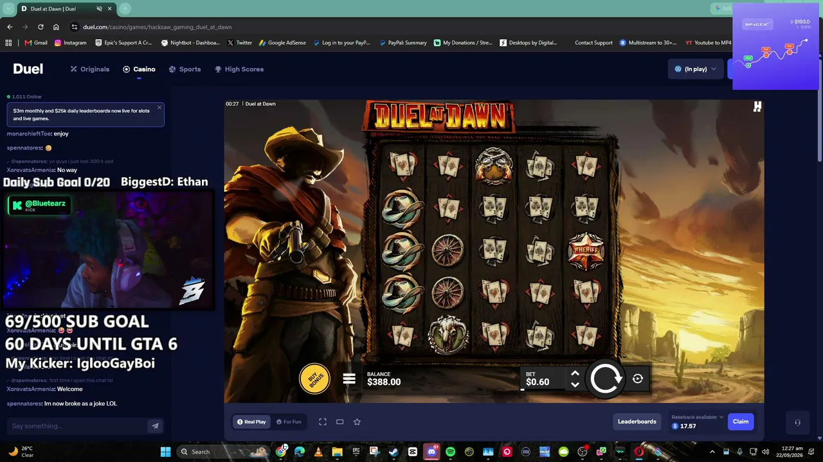Increase the bet amount with the up arrow
823x462 pixels.
(575, 373)
